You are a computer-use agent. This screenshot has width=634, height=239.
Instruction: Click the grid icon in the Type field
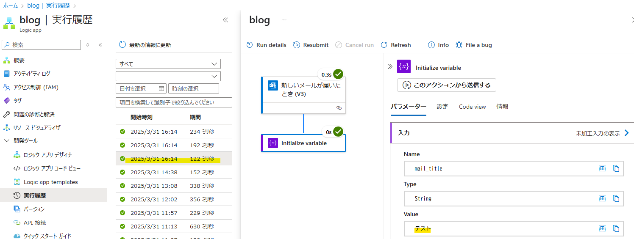602,198
